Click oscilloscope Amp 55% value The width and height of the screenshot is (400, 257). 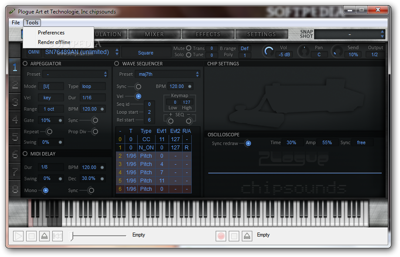[x=327, y=142]
